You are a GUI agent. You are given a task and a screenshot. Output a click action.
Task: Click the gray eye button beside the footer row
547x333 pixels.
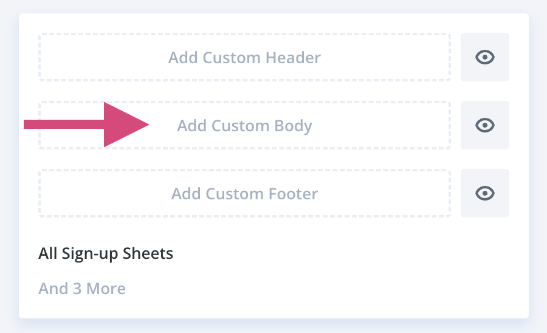(x=484, y=193)
